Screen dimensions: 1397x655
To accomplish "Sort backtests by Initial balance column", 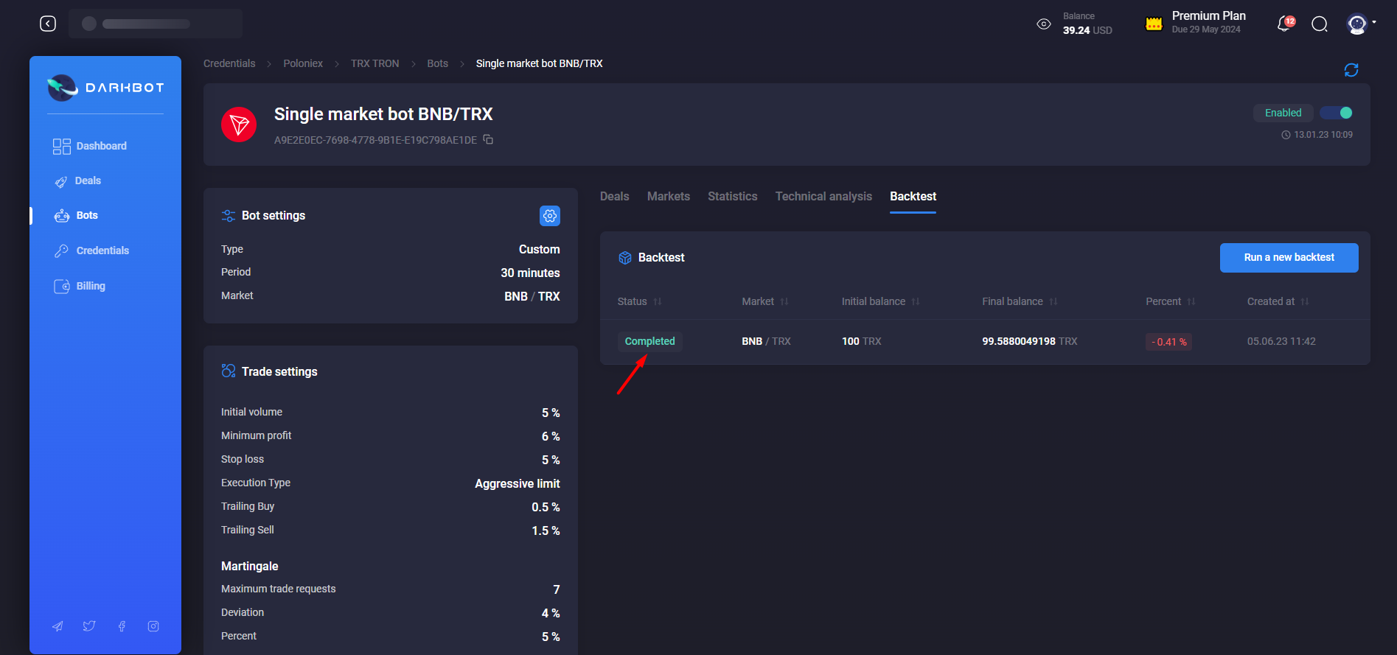I will tap(881, 301).
